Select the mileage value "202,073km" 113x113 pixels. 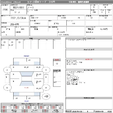(18, 18)
